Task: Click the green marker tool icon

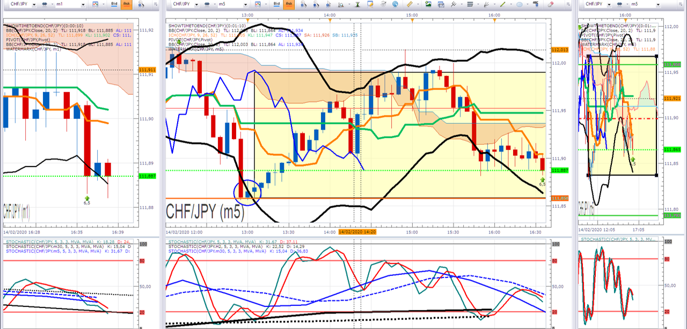Action: pyautogui.click(x=357, y=4)
